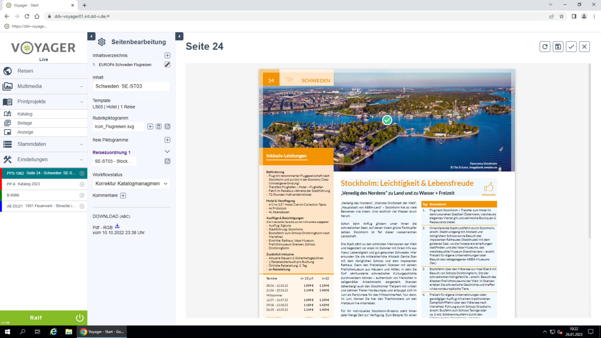Add a new Kommentare entry
Viewport: 601px width, 338px height.
(x=123, y=195)
